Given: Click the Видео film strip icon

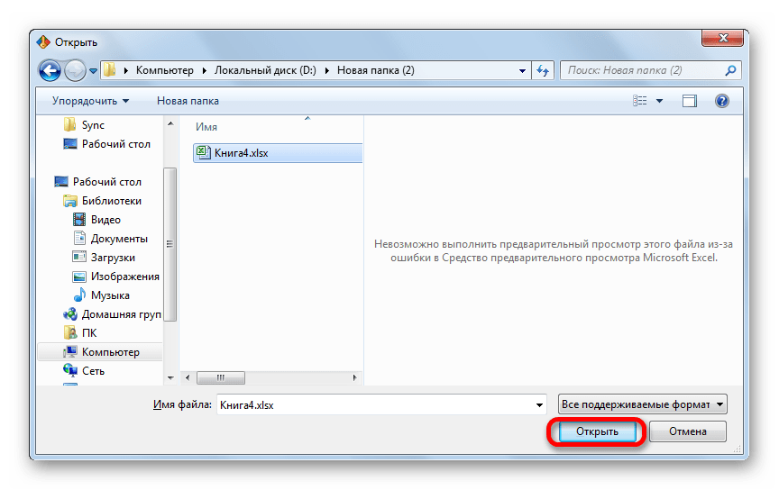Looking at the screenshot, I should point(79,219).
